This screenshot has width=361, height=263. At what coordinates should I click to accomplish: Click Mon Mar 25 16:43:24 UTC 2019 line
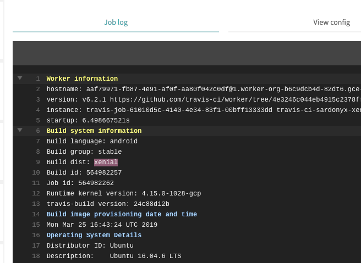(x=102, y=225)
